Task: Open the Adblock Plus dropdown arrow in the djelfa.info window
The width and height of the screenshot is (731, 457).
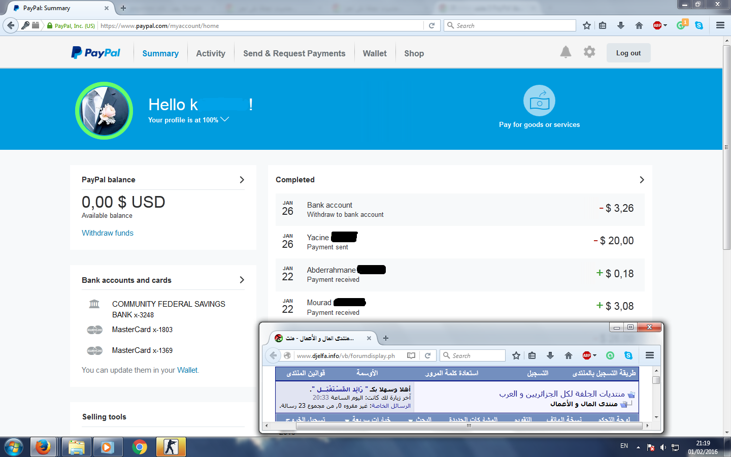Action: pyautogui.click(x=594, y=355)
